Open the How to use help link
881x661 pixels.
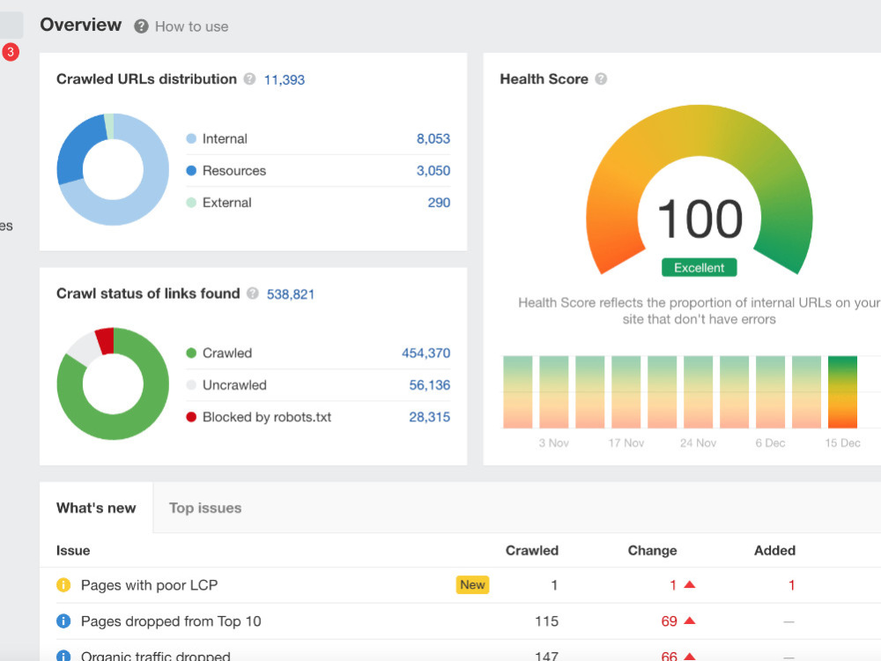click(x=191, y=26)
